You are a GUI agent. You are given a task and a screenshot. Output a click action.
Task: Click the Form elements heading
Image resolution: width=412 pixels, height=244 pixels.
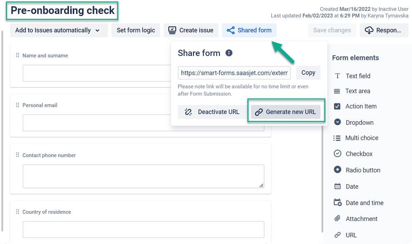tap(355, 58)
